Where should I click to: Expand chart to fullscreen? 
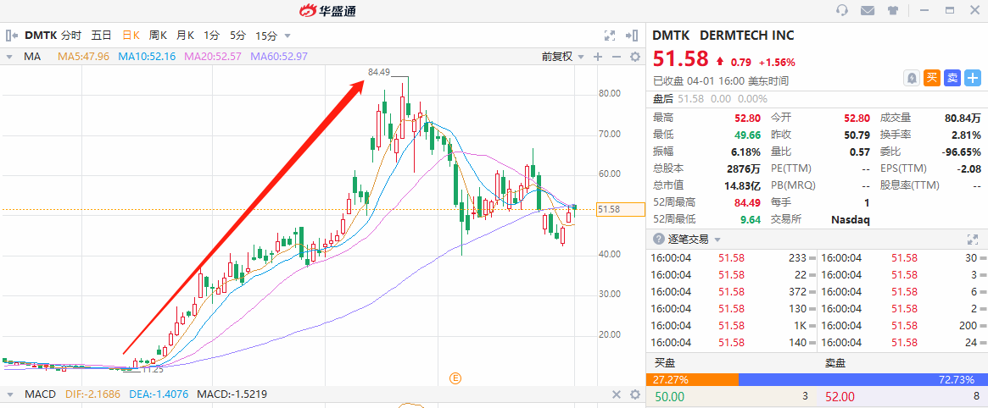[x=609, y=36]
